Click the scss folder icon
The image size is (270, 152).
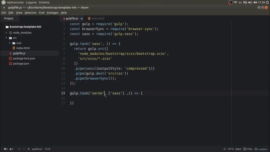tap(14, 43)
